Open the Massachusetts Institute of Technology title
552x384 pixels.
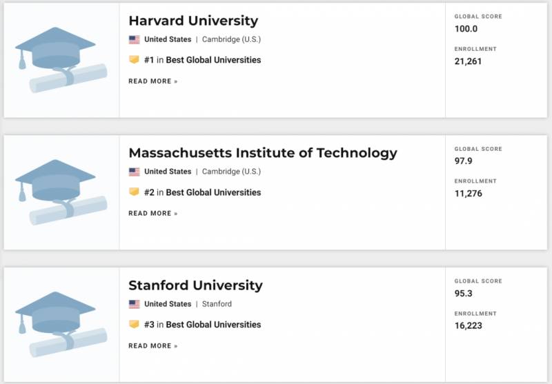263,153
